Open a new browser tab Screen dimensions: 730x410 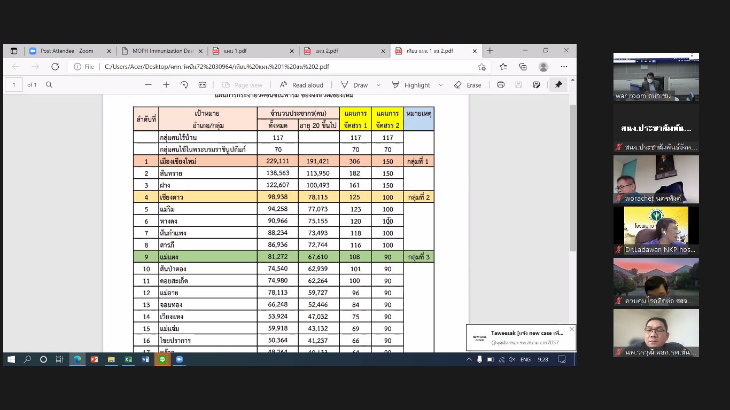[490, 51]
